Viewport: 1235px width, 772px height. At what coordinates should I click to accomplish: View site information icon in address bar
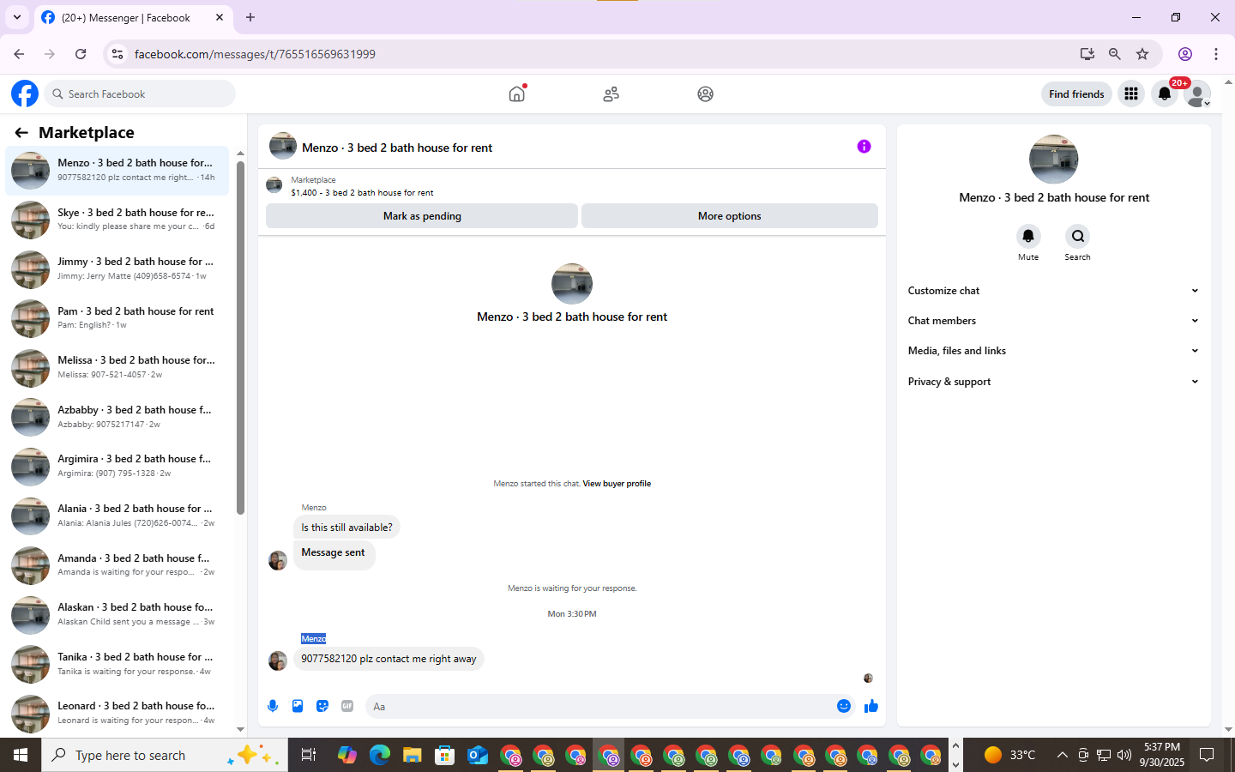pos(117,54)
